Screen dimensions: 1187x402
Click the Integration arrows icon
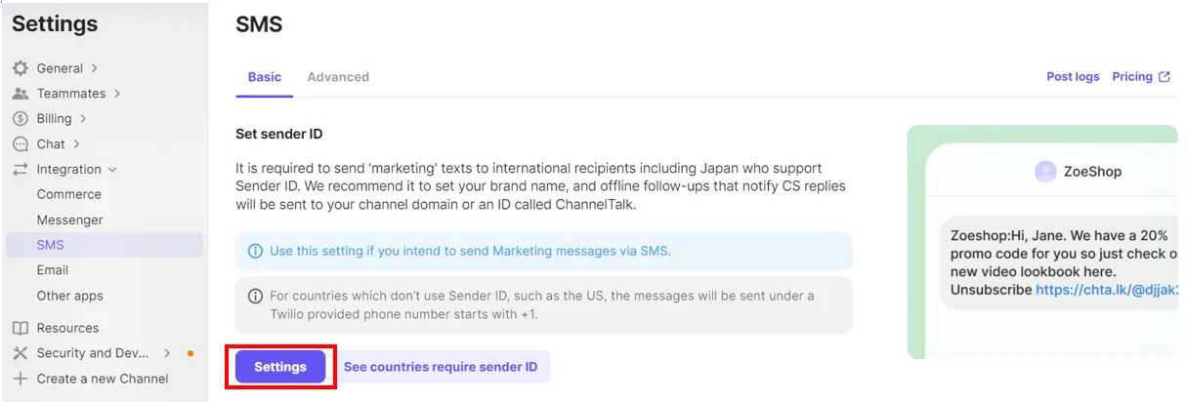click(20, 170)
